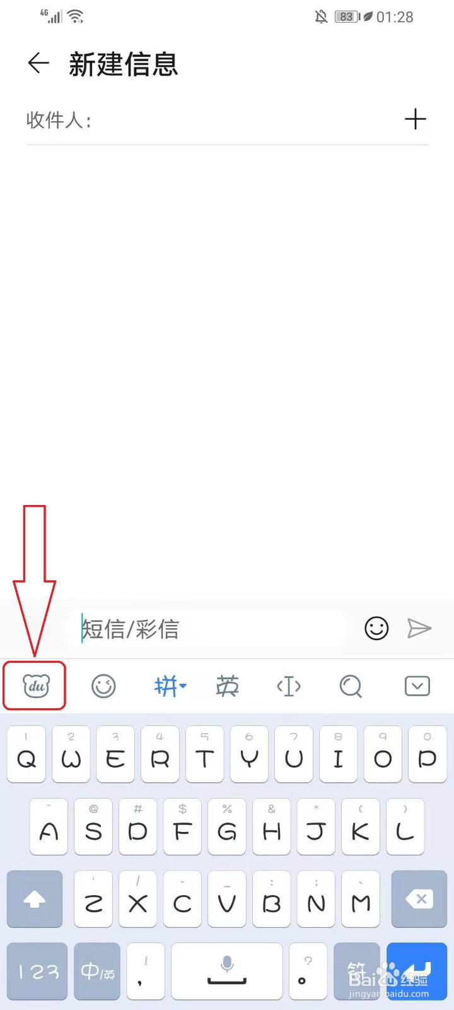Open the 符 symbols panel key
Image resolution: width=454 pixels, height=1010 pixels.
click(356, 971)
